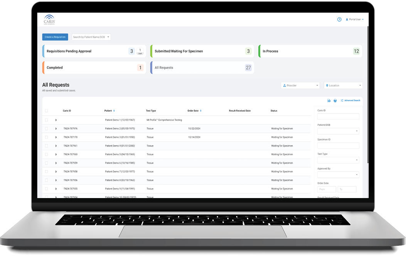Expand the TN24-787976 row arrow
Screen dimensions: 406x256
56,129
